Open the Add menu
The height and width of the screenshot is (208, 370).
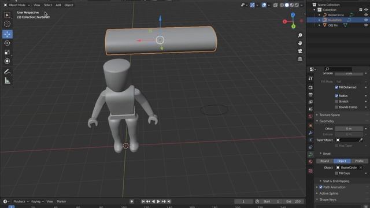pyautogui.click(x=58, y=5)
